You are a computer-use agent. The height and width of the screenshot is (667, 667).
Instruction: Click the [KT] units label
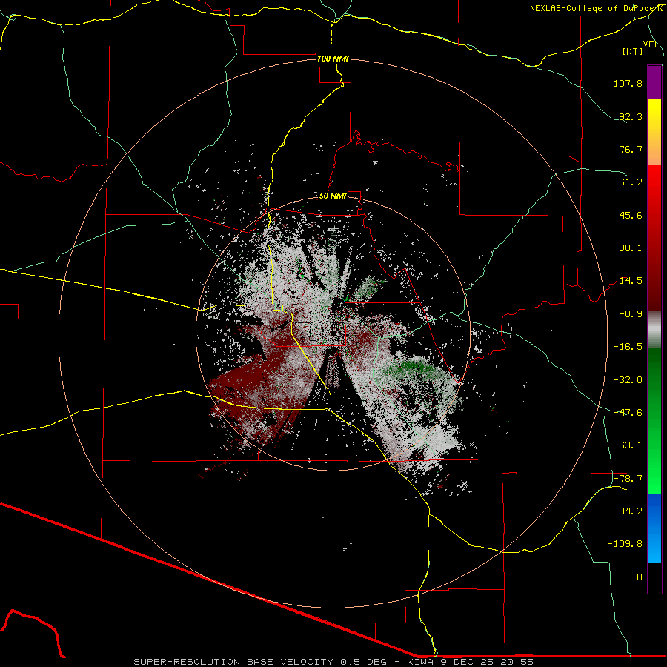click(633, 51)
